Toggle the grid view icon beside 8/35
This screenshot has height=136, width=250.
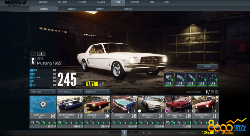217,92
